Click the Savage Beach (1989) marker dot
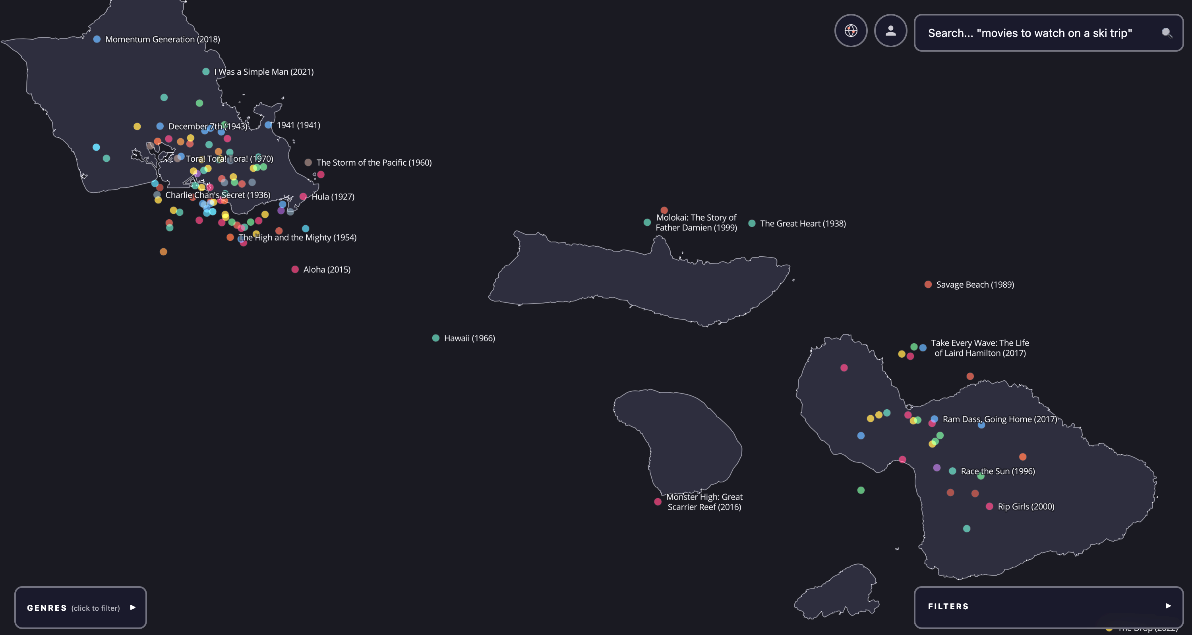The image size is (1192, 635). (928, 285)
